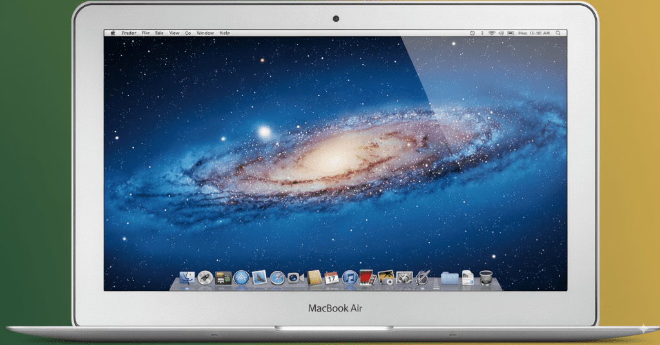Screen dimensions: 660x345
Task: Open the View menu
Action: tap(174, 33)
